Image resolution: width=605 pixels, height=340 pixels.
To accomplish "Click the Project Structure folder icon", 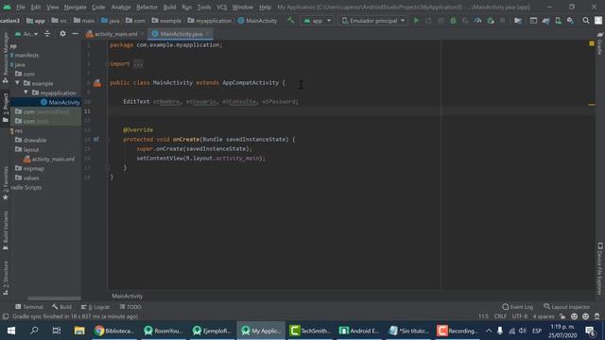I will pyautogui.click(x=518, y=21).
